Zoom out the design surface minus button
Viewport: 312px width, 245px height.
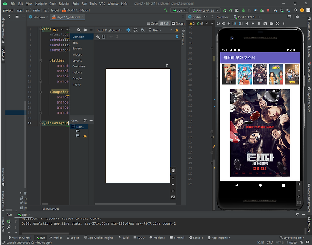[x=173, y=185]
